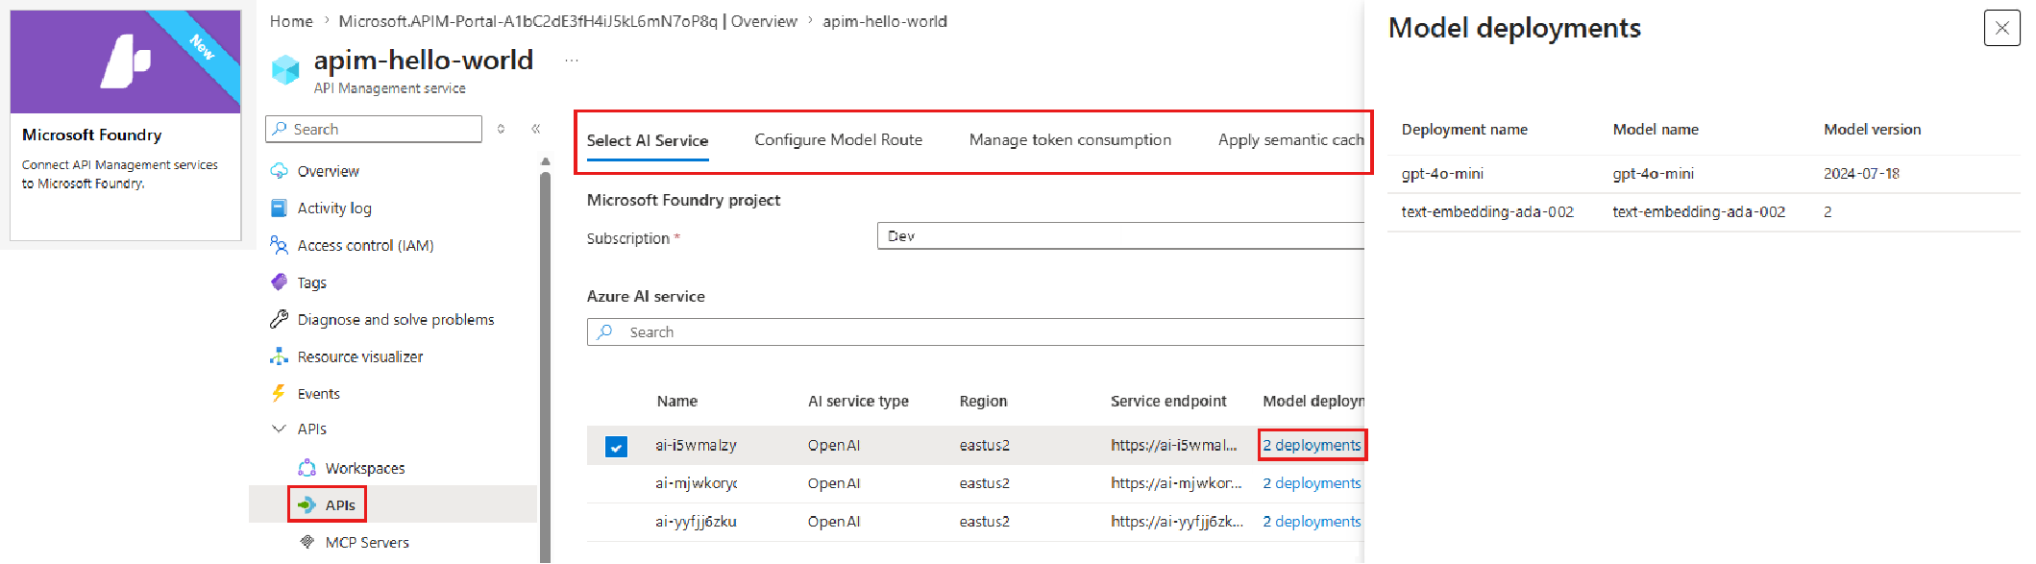
Task: Open the Microsoft.APIM-Portal Overview breadcrumb
Action: click(568, 21)
